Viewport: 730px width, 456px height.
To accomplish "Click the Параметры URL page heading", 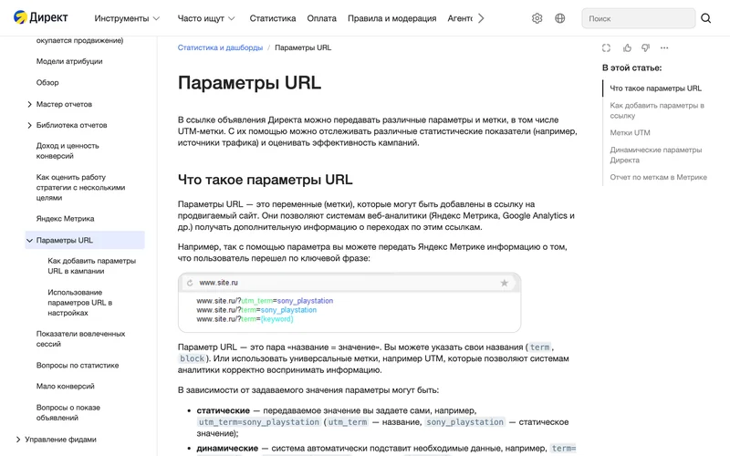I will pyautogui.click(x=249, y=83).
